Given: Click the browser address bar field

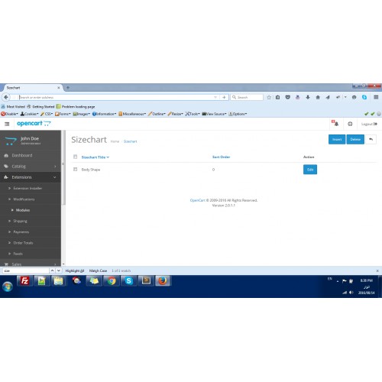Looking at the screenshot, I should [x=117, y=97].
